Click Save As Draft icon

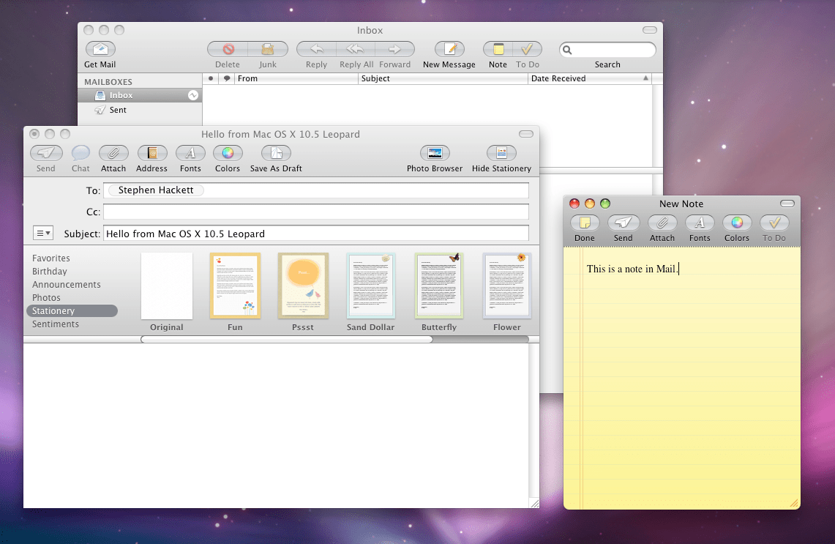click(x=276, y=154)
